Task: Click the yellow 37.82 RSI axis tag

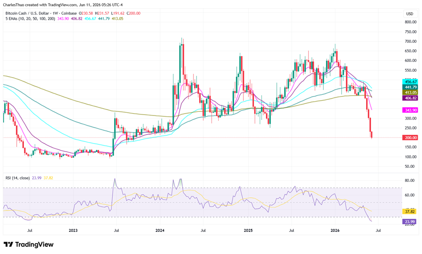Action: (410, 212)
